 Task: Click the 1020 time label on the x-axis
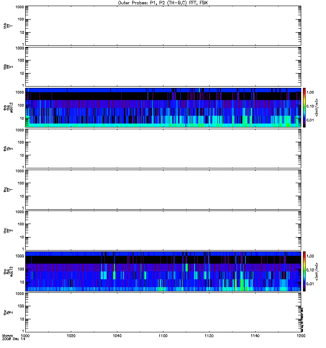pos(71,336)
